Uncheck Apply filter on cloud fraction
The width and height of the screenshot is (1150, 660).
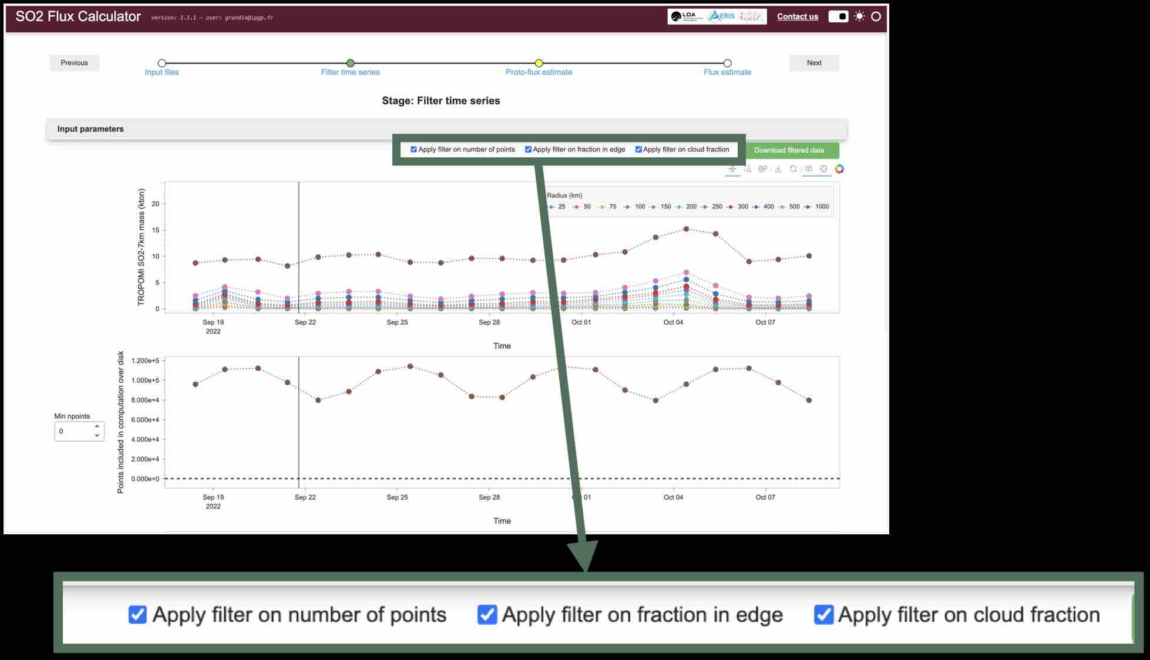tap(638, 150)
